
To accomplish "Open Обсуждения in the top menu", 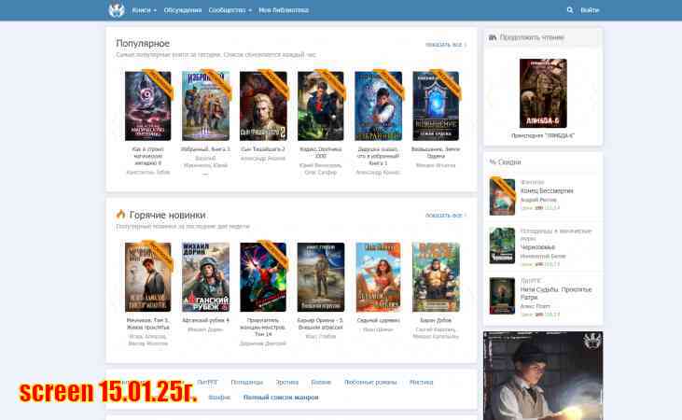I will (183, 10).
